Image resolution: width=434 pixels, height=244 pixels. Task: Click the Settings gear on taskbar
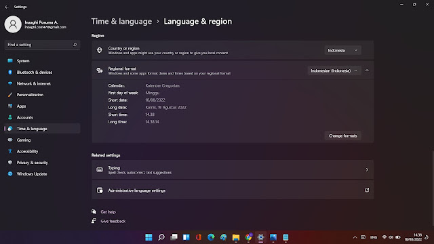pyautogui.click(x=260, y=237)
